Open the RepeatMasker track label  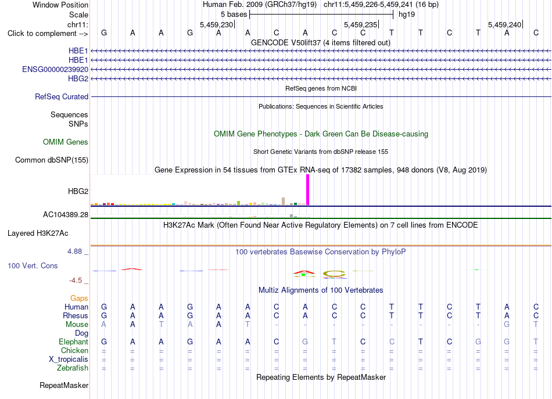[x=64, y=385]
